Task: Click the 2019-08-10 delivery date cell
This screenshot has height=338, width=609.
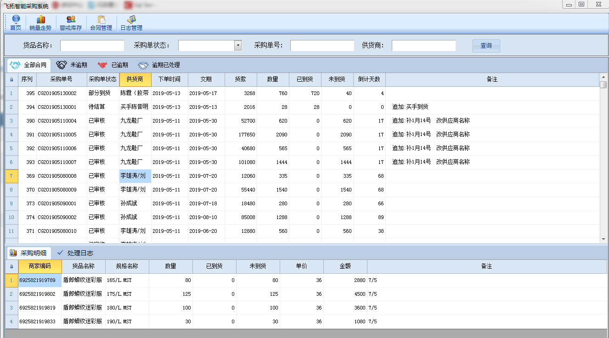Action: point(206,217)
